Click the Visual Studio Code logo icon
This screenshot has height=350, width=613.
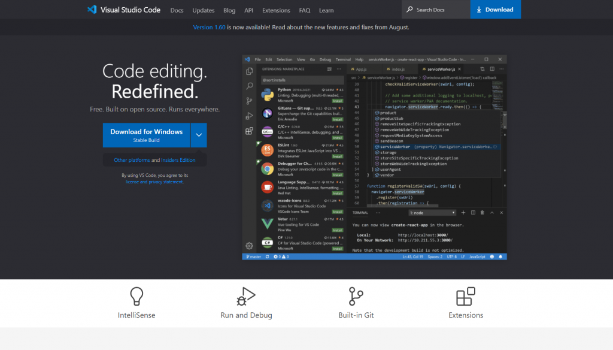click(x=92, y=10)
